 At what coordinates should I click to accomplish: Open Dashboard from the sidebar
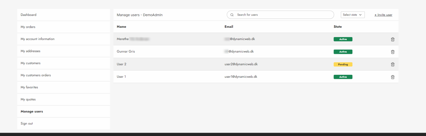[29, 15]
